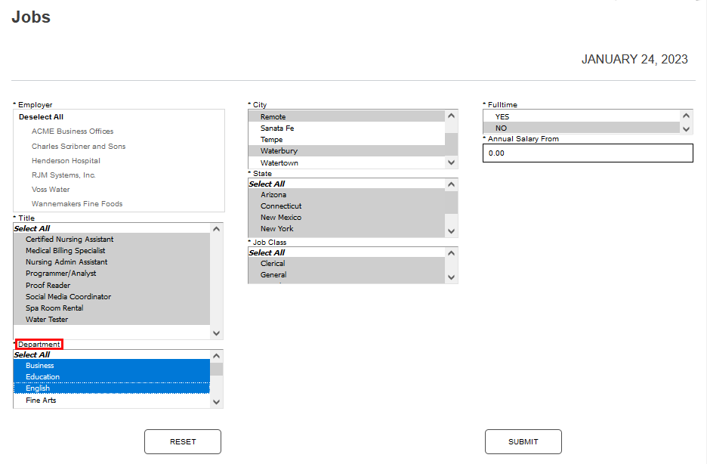Click the up arrow in City list
The image size is (707, 464).
coord(452,116)
